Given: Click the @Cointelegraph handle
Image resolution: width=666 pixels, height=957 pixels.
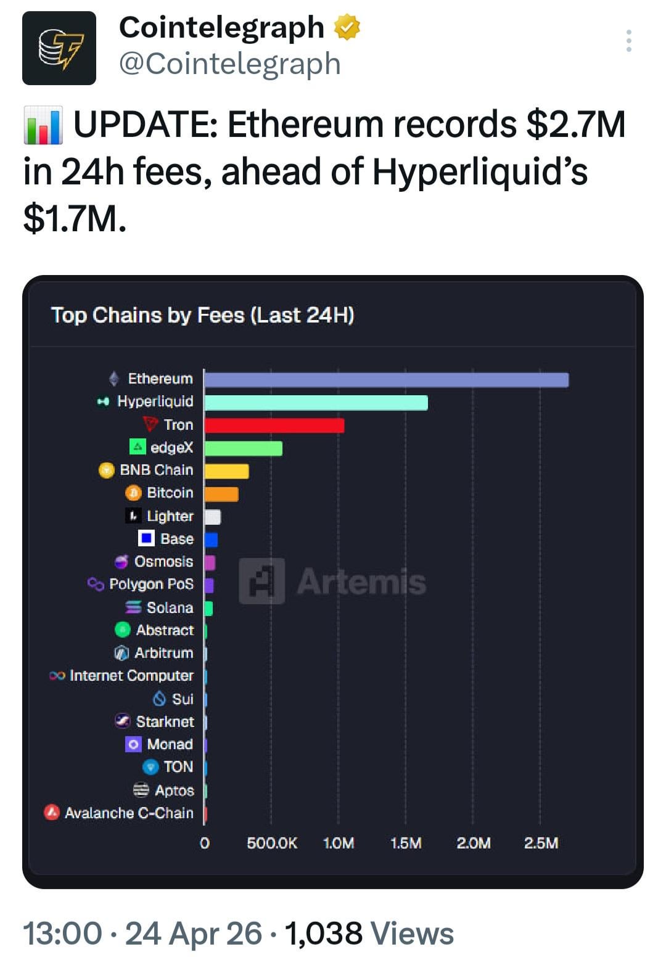Looking at the screenshot, I should click(229, 64).
